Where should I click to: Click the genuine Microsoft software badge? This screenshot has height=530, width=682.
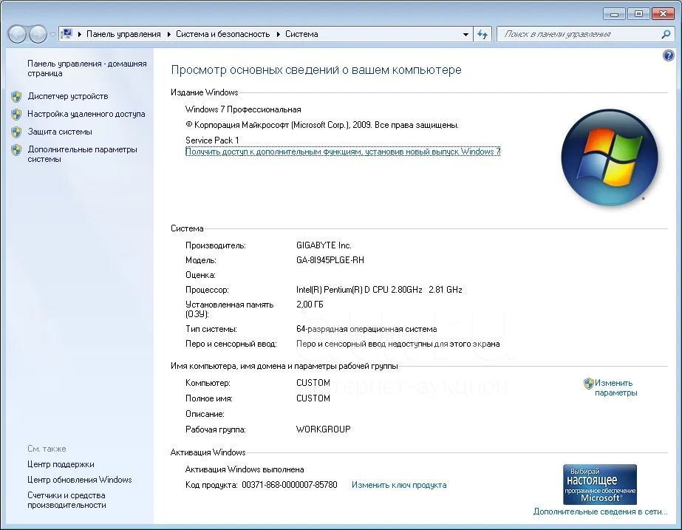coord(600,484)
